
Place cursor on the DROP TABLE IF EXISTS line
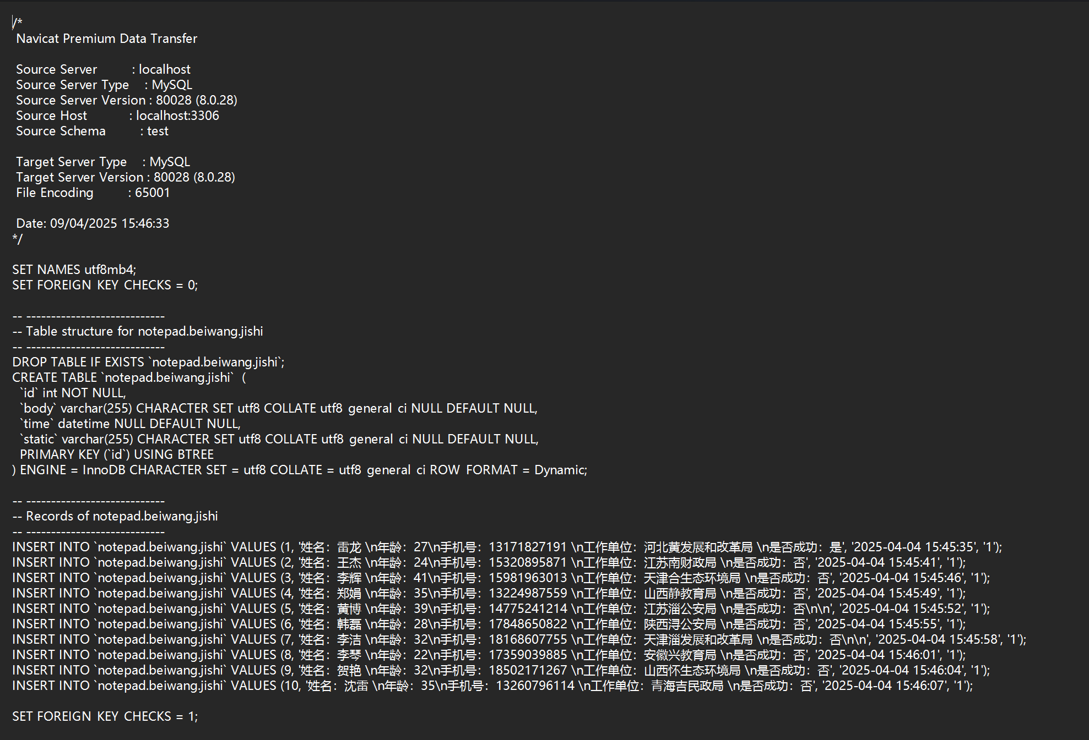click(148, 362)
